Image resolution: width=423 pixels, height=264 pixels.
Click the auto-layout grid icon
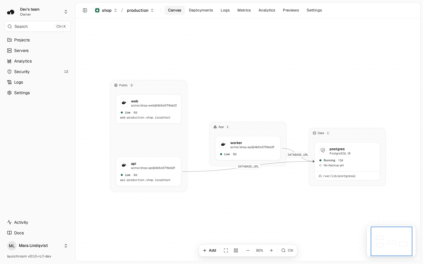(x=236, y=250)
